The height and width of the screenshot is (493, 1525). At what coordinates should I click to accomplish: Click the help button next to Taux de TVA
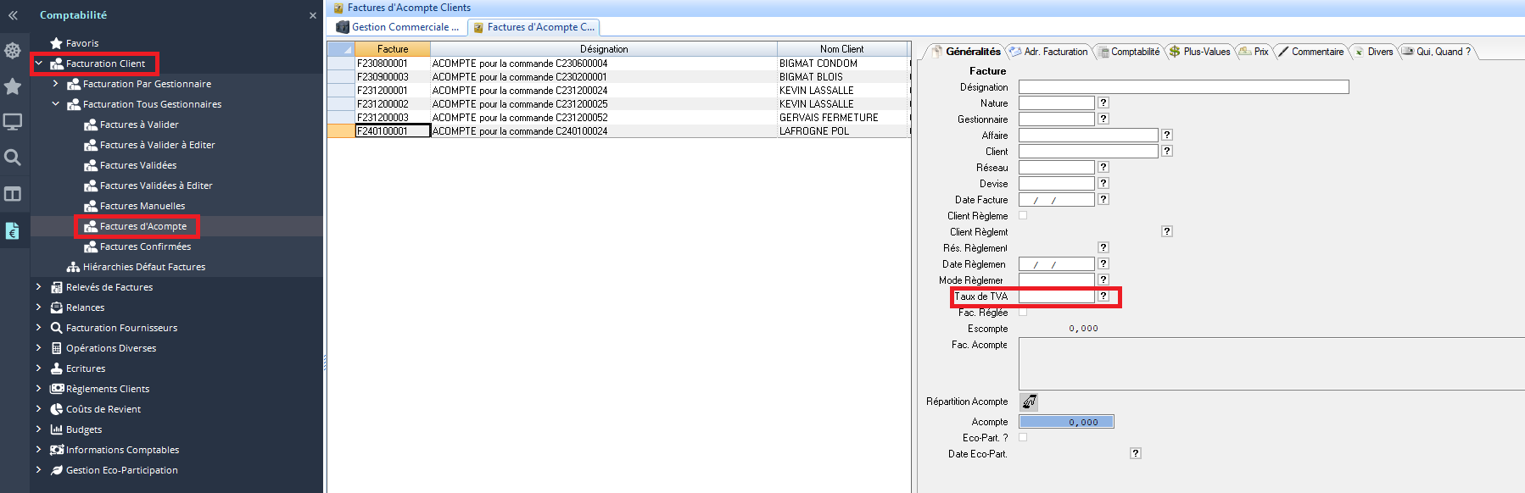[1103, 296]
